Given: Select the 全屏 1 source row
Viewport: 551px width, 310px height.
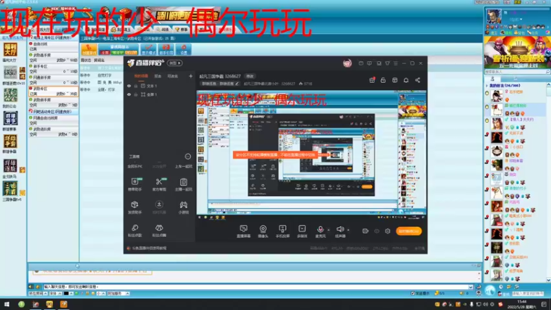Looking at the screenshot, I should 160,94.
